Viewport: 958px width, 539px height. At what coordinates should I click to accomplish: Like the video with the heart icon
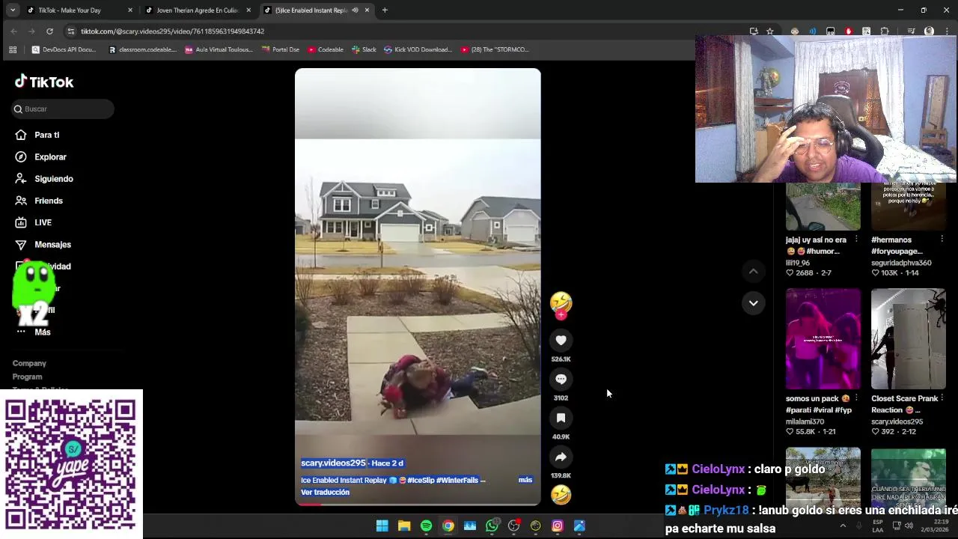tap(561, 341)
